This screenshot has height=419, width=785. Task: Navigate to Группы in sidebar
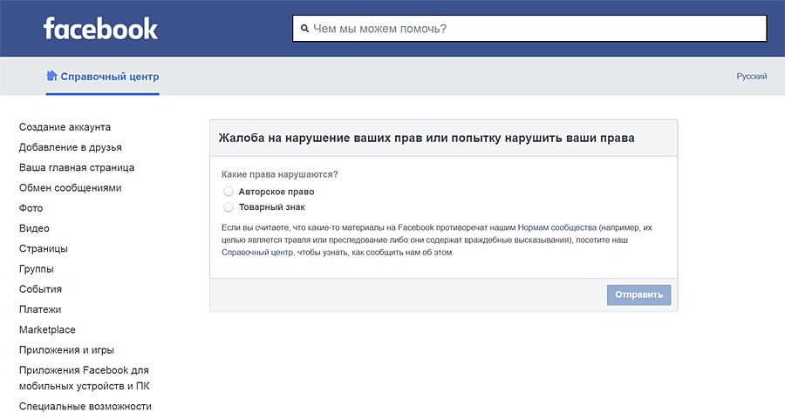(x=37, y=269)
